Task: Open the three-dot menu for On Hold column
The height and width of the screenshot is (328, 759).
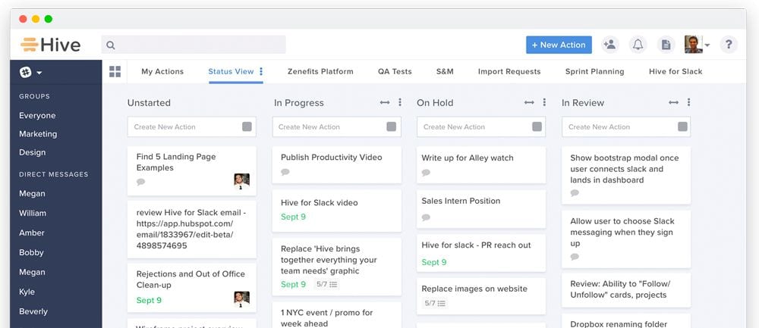Action: click(544, 102)
